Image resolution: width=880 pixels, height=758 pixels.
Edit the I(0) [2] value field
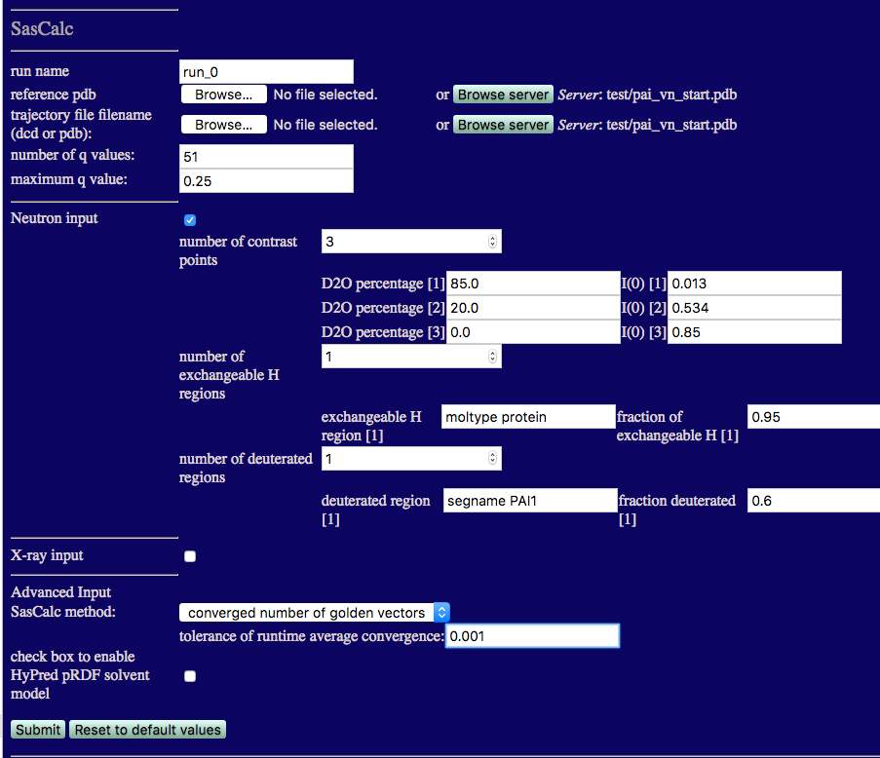tap(754, 308)
